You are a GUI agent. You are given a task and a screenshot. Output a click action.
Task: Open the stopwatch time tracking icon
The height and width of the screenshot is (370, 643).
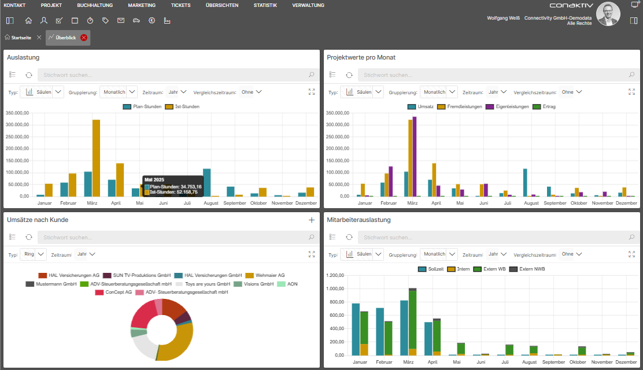(90, 21)
